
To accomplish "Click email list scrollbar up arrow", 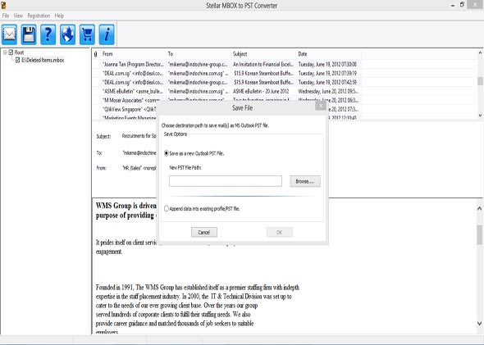I will click(x=480, y=52).
